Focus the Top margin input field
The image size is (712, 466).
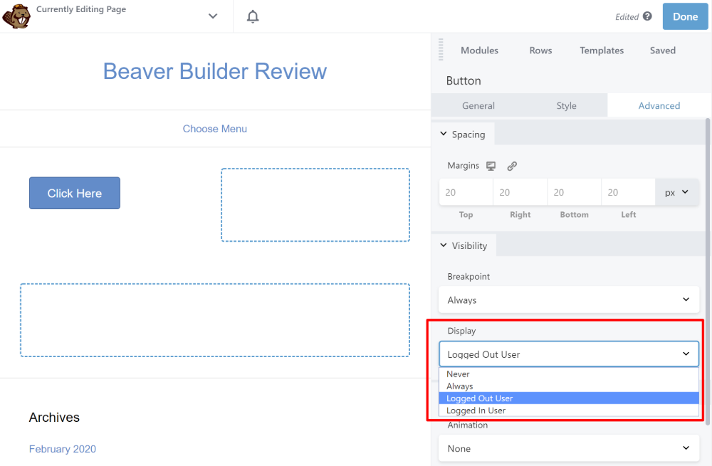click(466, 192)
